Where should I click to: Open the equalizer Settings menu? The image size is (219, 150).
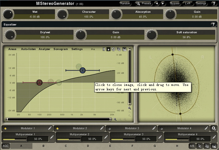(77, 49)
